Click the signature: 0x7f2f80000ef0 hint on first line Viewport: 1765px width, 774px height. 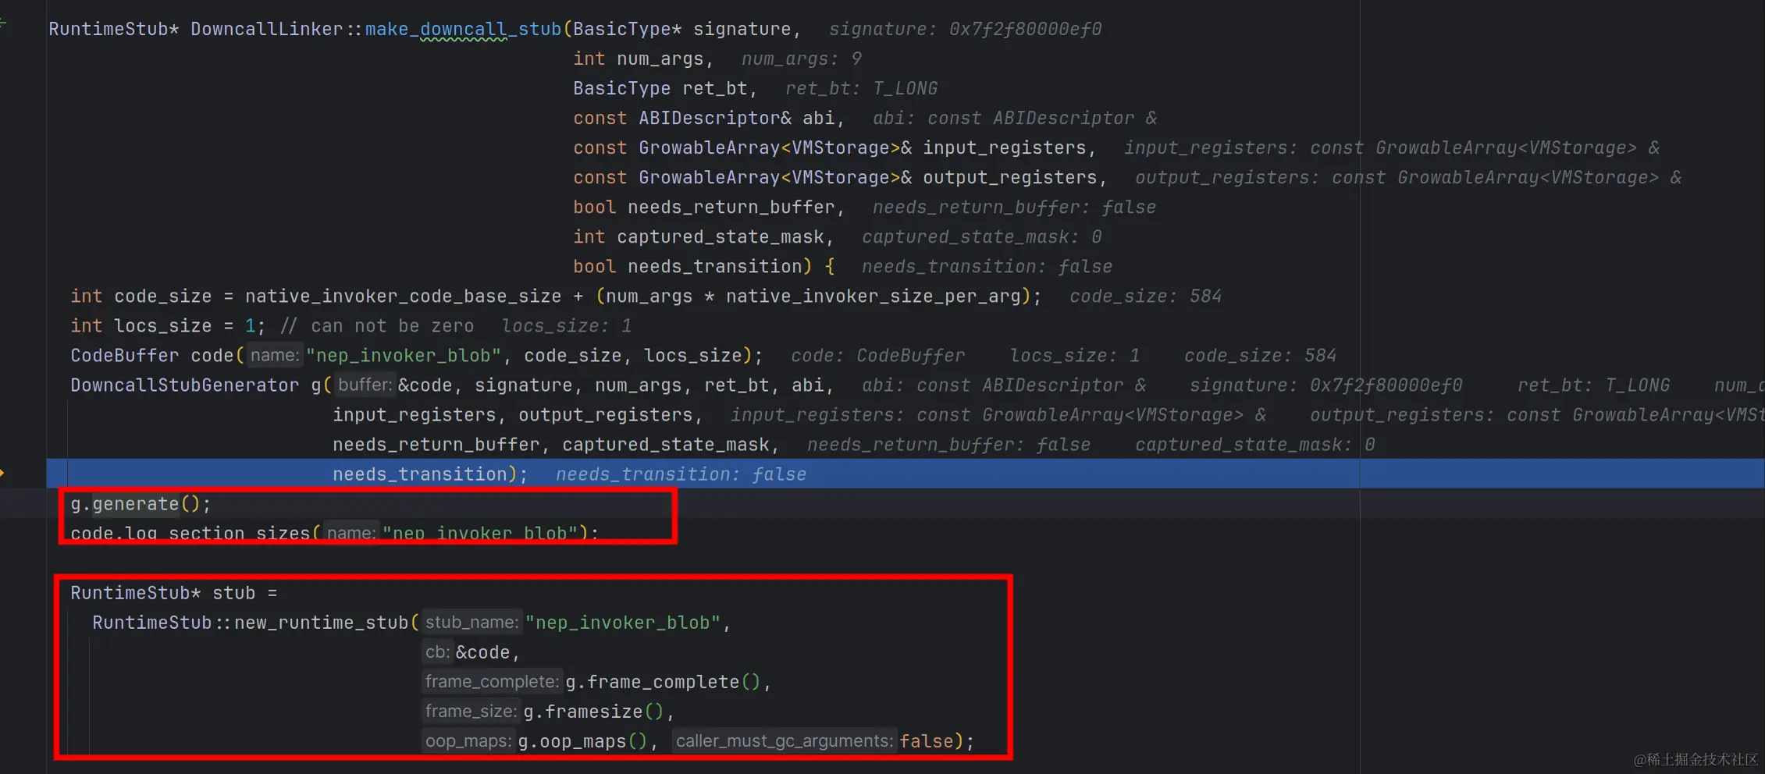(x=965, y=29)
